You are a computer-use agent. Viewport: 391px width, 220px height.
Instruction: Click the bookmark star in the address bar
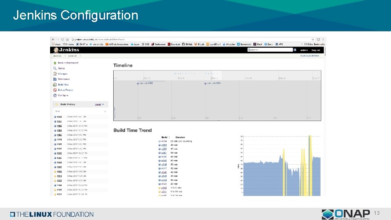click(313, 40)
